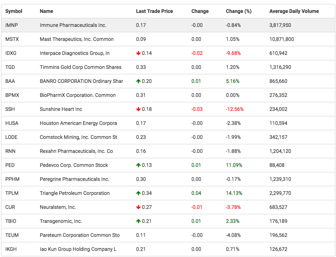
Task: Click Neuralstem, Inc. name
Action: click(x=58, y=207)
